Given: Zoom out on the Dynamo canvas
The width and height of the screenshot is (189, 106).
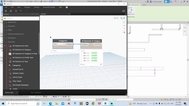Looking at the screenshot, I should [124, 29].
